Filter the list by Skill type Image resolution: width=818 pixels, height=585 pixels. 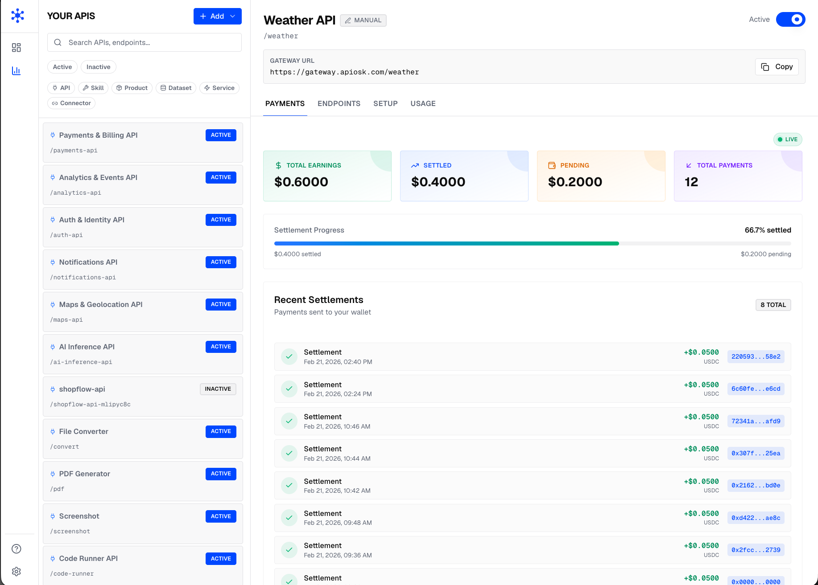tap(93, 88)
